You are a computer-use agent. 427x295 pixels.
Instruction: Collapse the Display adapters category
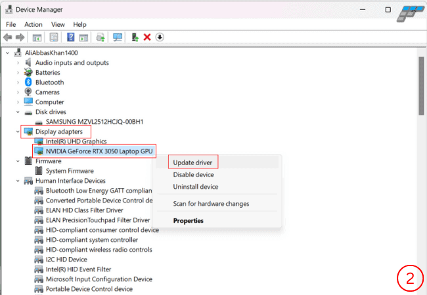coord(18,132)
